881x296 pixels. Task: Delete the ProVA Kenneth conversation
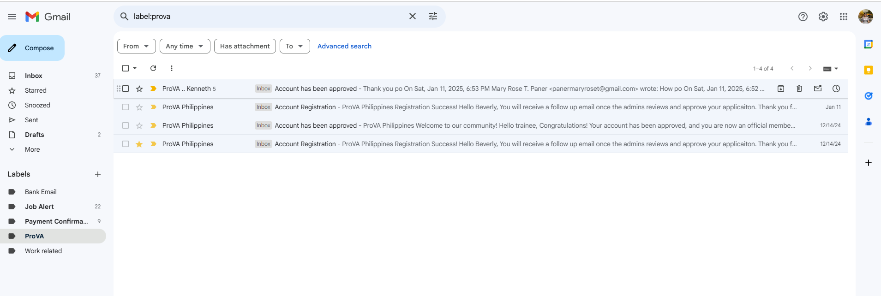(799, 89)
